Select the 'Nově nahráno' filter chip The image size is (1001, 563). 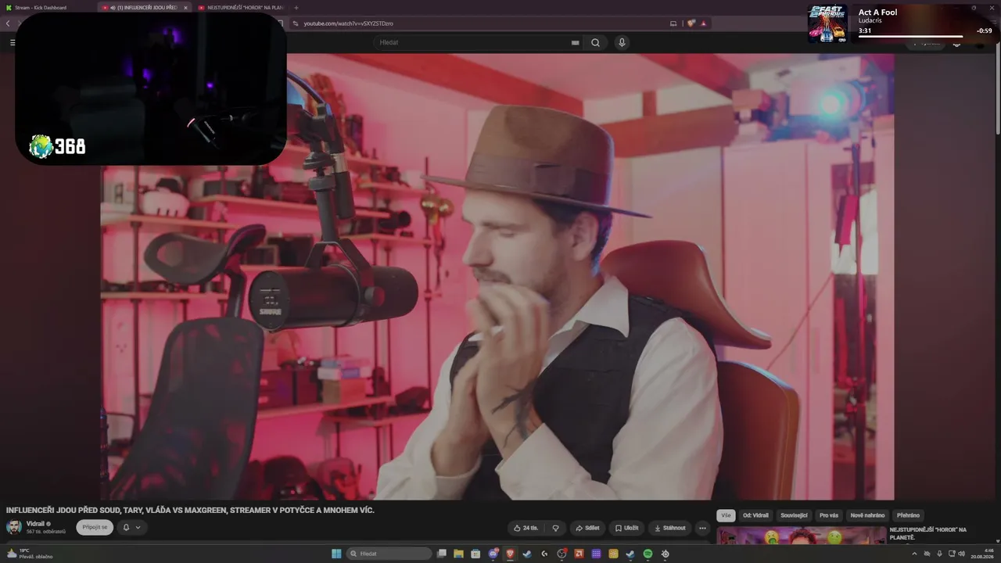coord(867,515)
